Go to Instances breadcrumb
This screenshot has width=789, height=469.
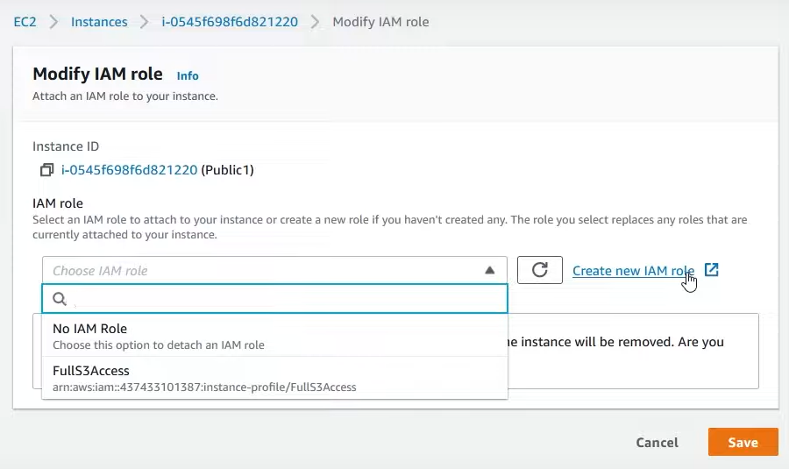click(x=99, y=22)
